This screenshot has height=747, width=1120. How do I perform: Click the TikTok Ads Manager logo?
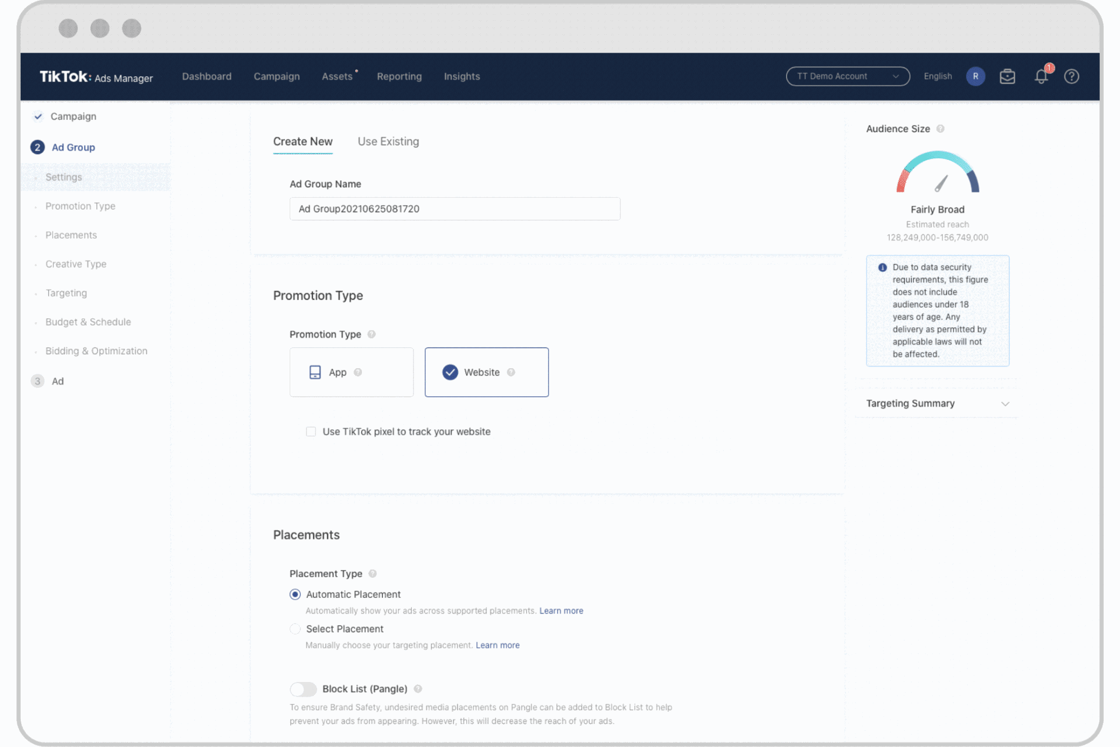(x=96, y=77)
